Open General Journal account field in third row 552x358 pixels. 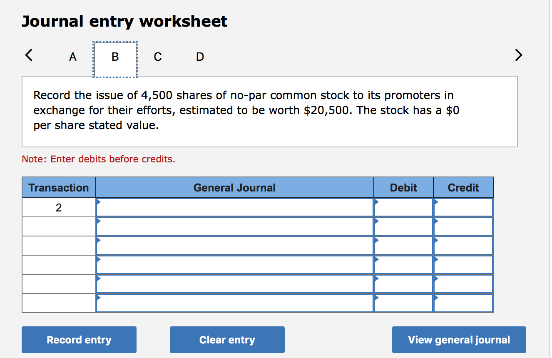click(235, 246)
